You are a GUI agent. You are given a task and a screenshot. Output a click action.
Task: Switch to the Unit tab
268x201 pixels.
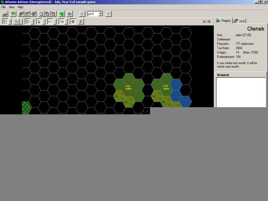[239, 21]
